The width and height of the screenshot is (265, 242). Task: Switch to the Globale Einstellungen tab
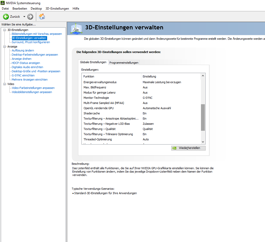pos(93,62)
